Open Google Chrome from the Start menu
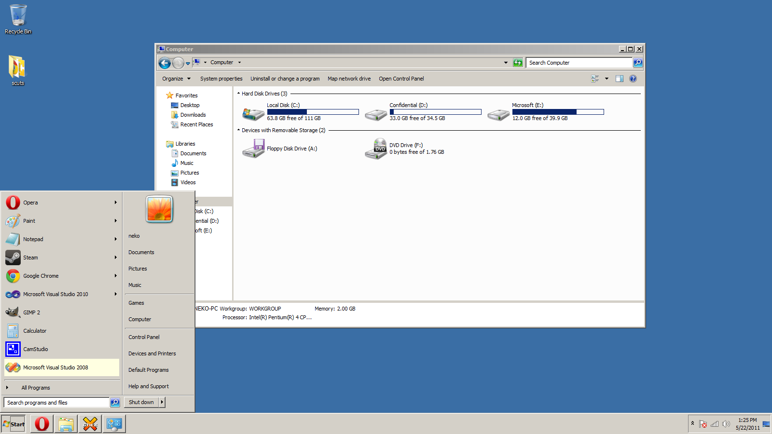The height and width of the screenshot is (434, 772). click(62, 276)
